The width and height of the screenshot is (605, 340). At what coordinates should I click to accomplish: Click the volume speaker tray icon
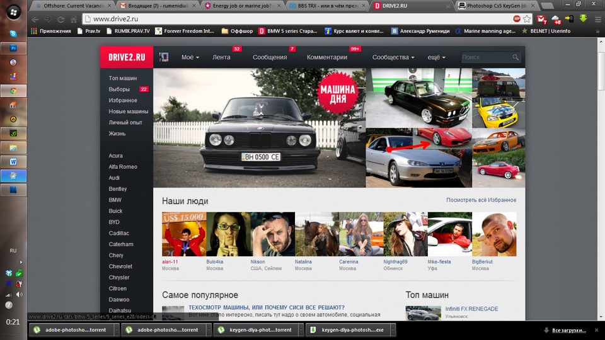[x=19, y=295]
